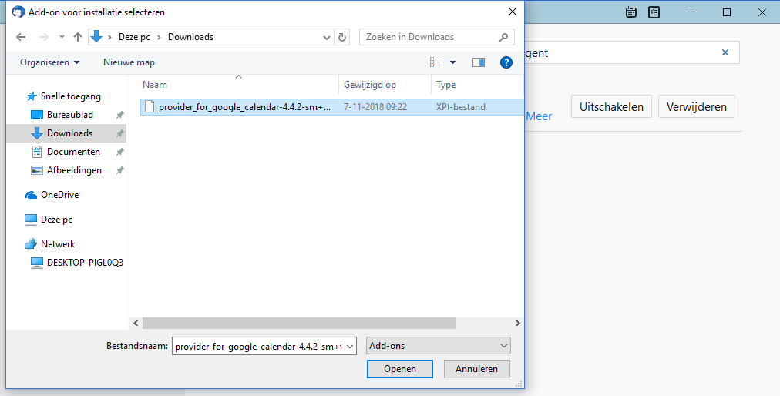Screen dimensions: 780x396
Task: Refresh the Downloads folder view
Action: click(343, 37)
